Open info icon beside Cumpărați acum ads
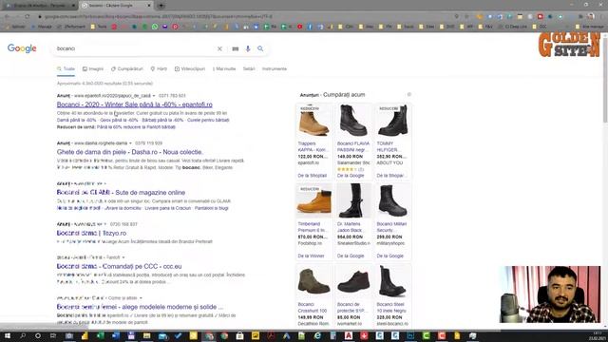The image size is (608, 342). coord(408,95)
